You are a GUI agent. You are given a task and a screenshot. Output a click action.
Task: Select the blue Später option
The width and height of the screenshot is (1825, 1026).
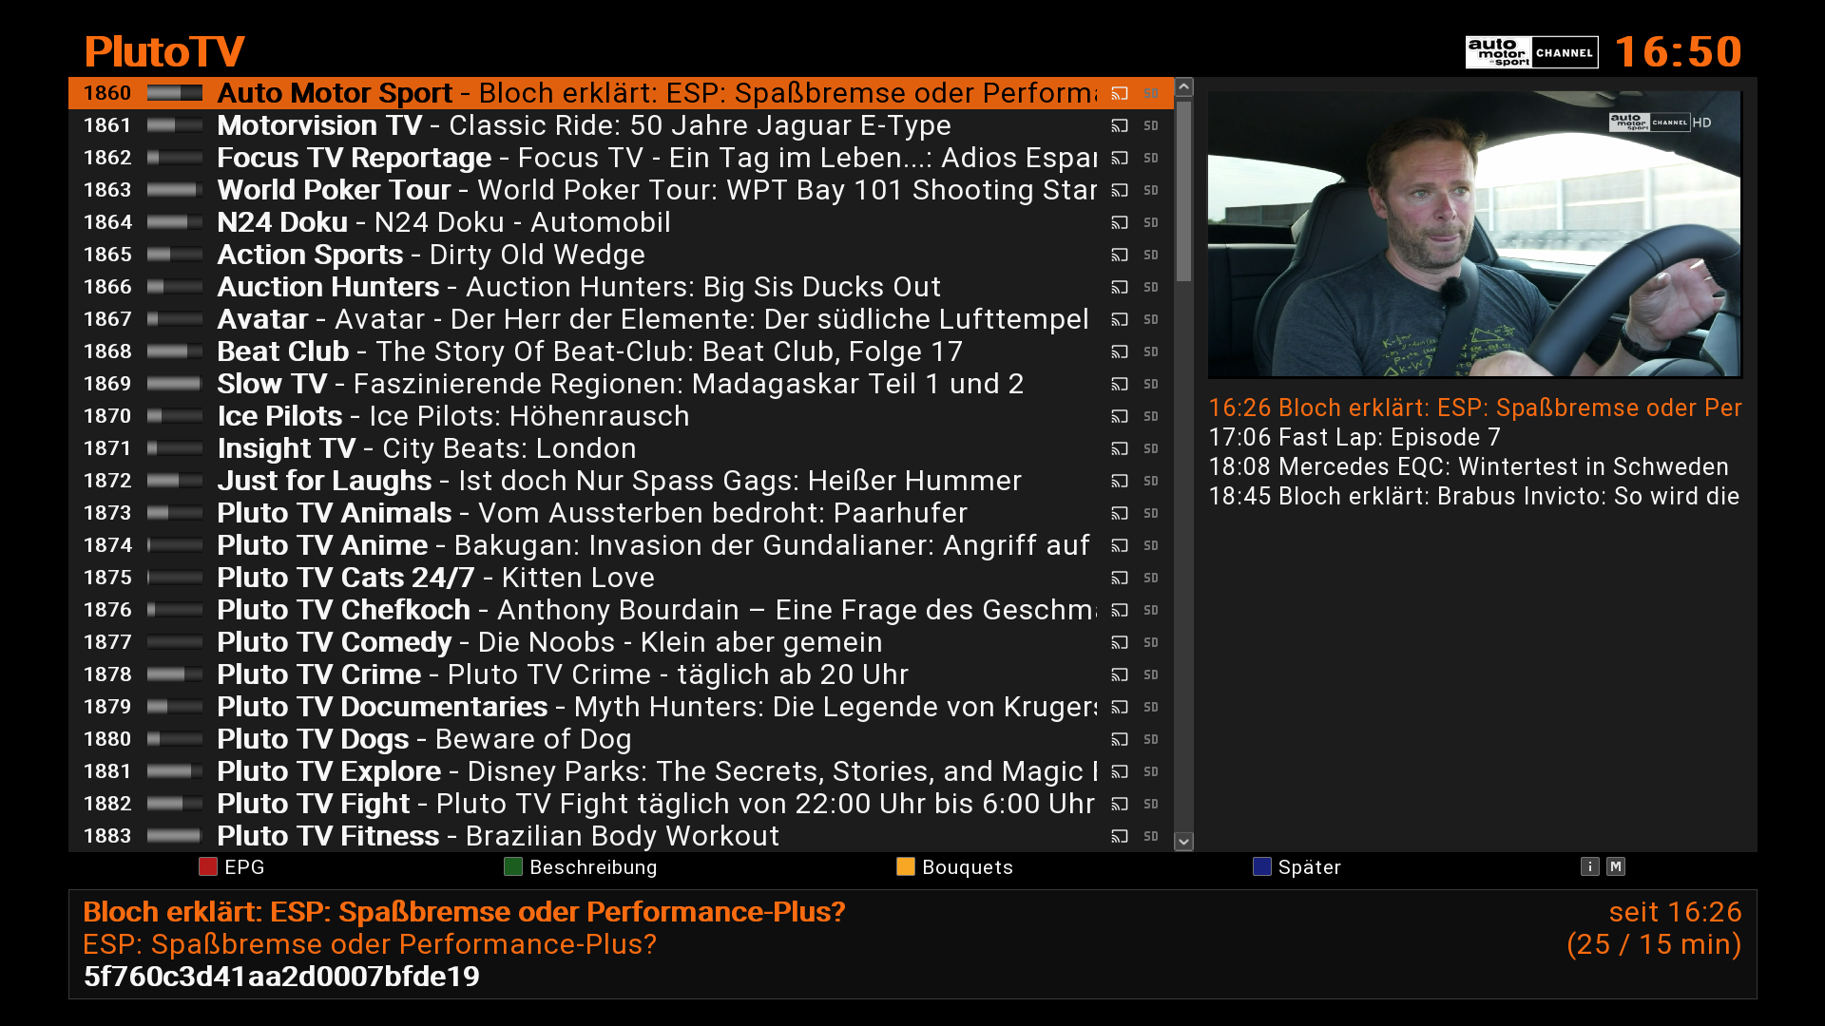tap(1297, 866)
